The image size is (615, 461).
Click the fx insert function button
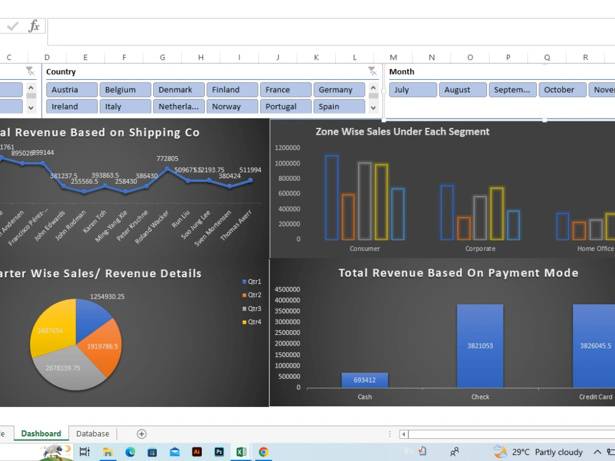[34, 26]
